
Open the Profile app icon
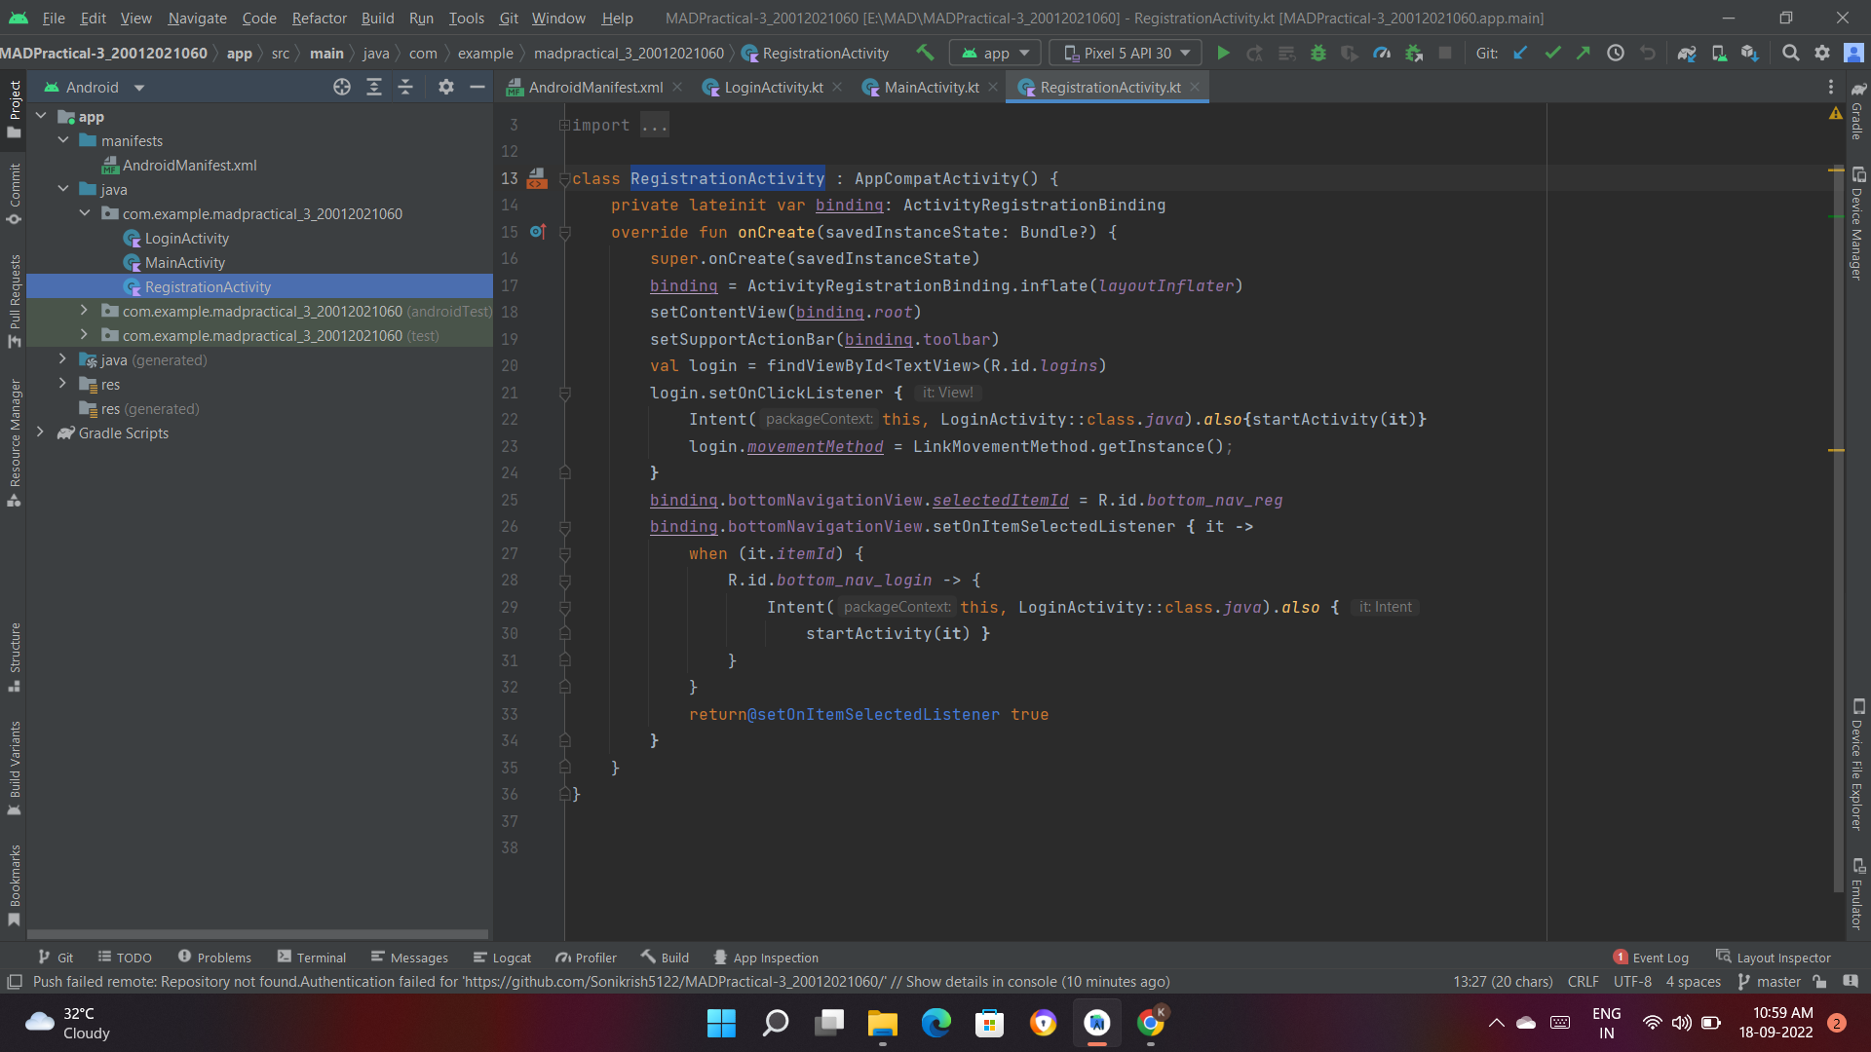point(1382,54)
